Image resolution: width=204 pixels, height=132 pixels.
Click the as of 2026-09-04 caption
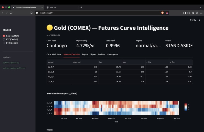click(x=53, y=35)
